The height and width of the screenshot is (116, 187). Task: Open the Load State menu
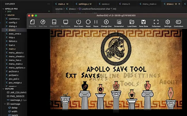point(132,23)
